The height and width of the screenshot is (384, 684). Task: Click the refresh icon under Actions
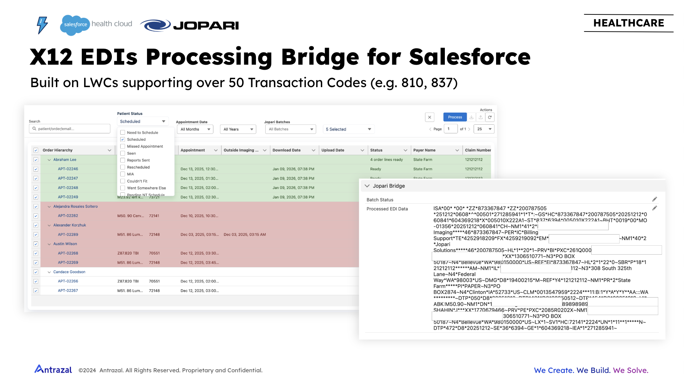coord(490,117)
